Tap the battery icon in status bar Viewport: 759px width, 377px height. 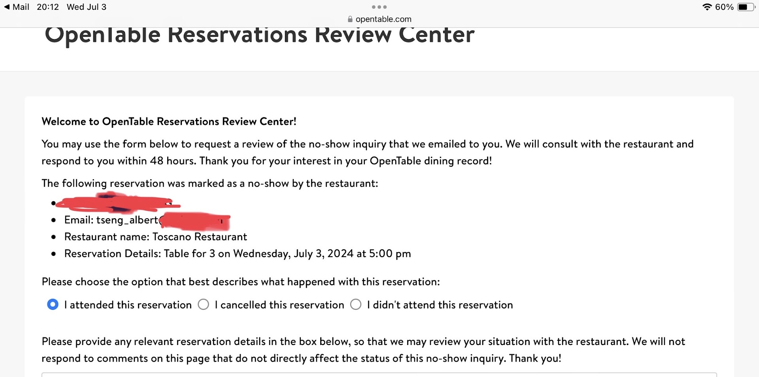point(746,7)
